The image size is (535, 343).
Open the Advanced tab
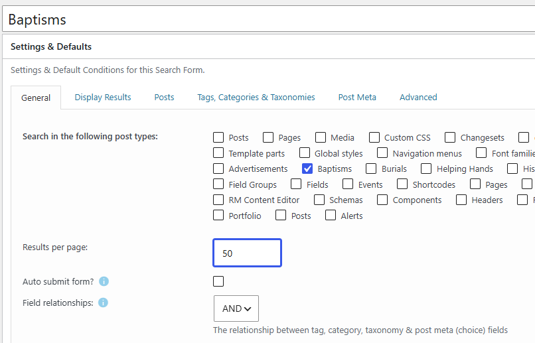coord(418,97)
